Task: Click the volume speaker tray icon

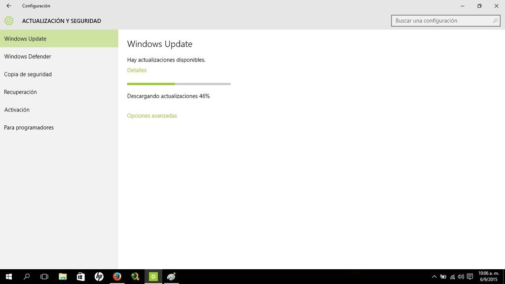Action: click(x=461, y=277)
